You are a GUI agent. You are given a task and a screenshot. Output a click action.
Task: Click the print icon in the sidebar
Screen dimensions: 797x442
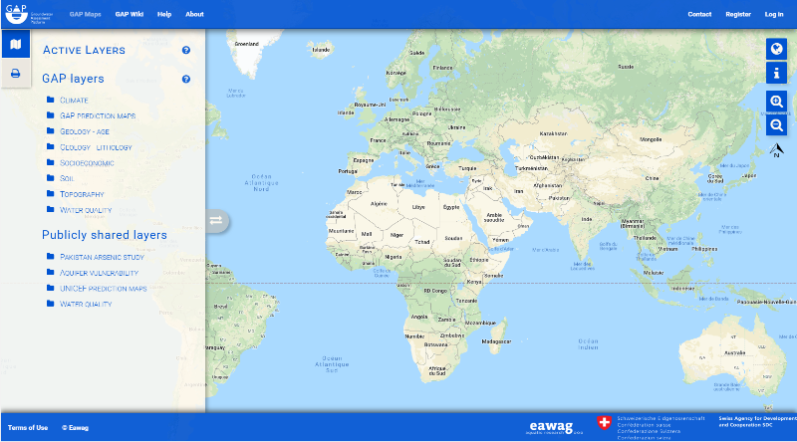(16, 74)
